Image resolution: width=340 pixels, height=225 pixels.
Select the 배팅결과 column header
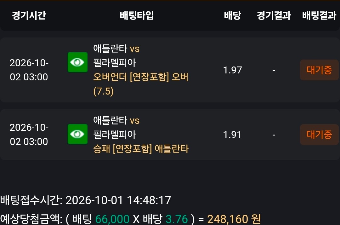[319, 15]
